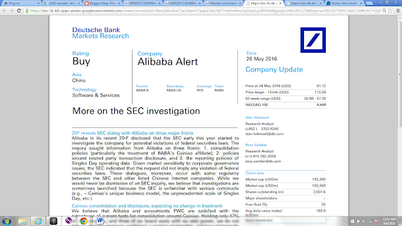Click the Ross Sandler analyst name
The image size is (402, 226).
click(x=256, y=145)
